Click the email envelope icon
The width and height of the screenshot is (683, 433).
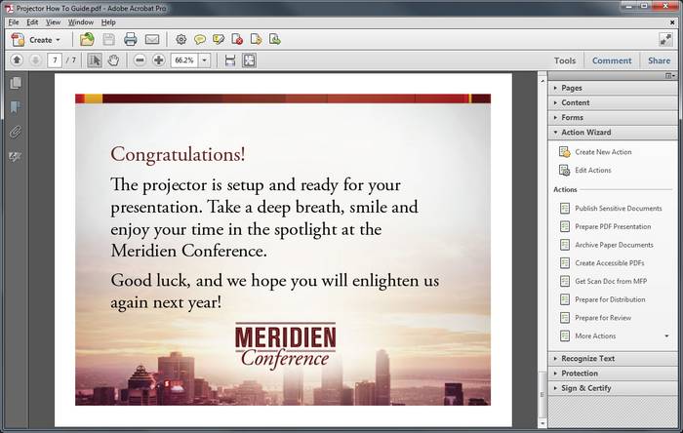pyautogui.click(x=152, y=40)
